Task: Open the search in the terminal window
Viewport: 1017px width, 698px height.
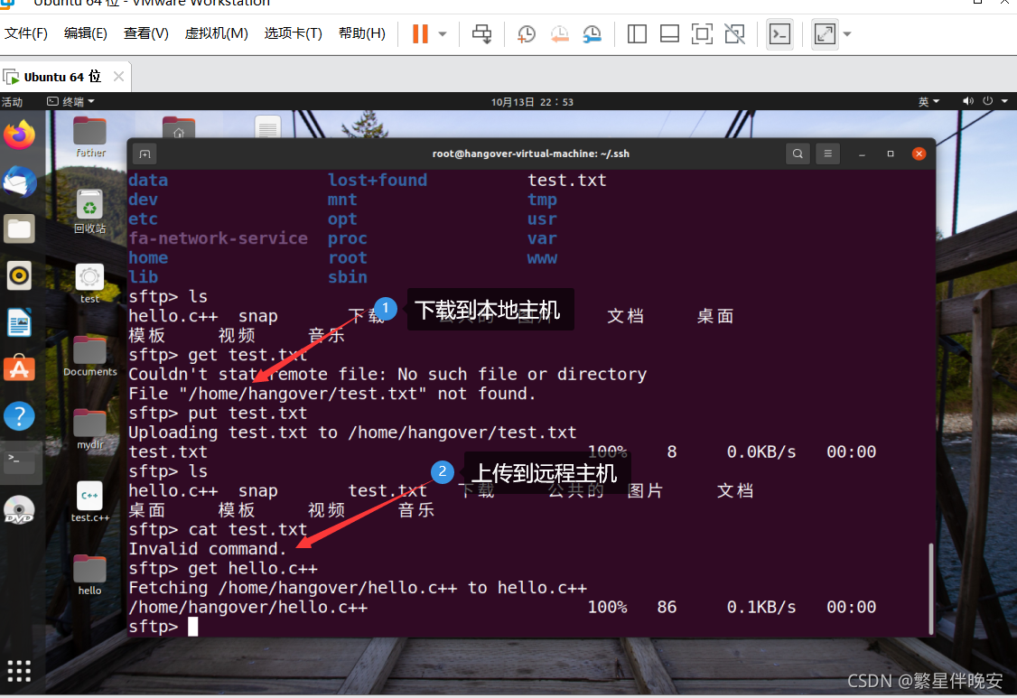Action: click(x=798, y=154)
